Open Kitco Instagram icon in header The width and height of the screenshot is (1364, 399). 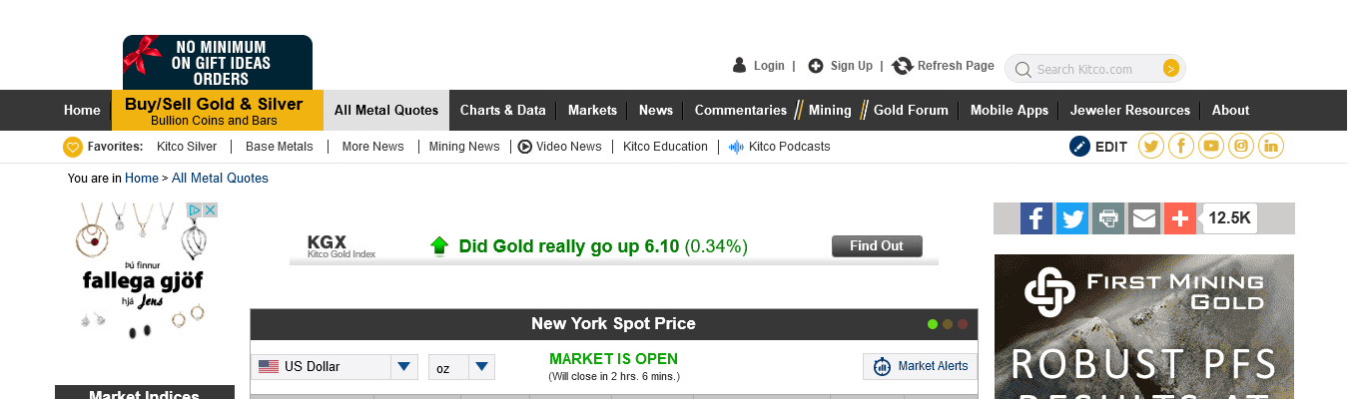click(1241, 147)
